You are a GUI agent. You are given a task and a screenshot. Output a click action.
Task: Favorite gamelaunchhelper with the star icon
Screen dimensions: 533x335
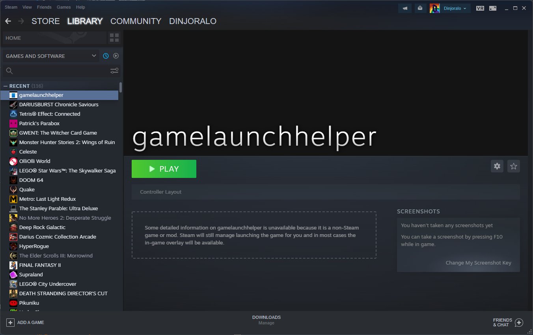(514, 166)
